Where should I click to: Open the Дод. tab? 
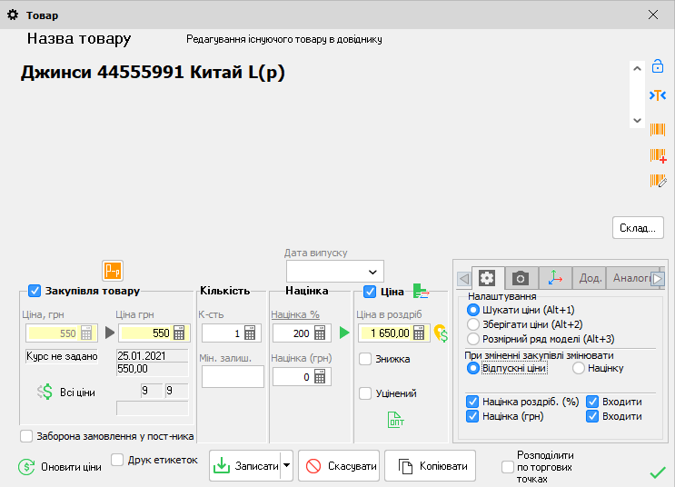coord(590,278)
